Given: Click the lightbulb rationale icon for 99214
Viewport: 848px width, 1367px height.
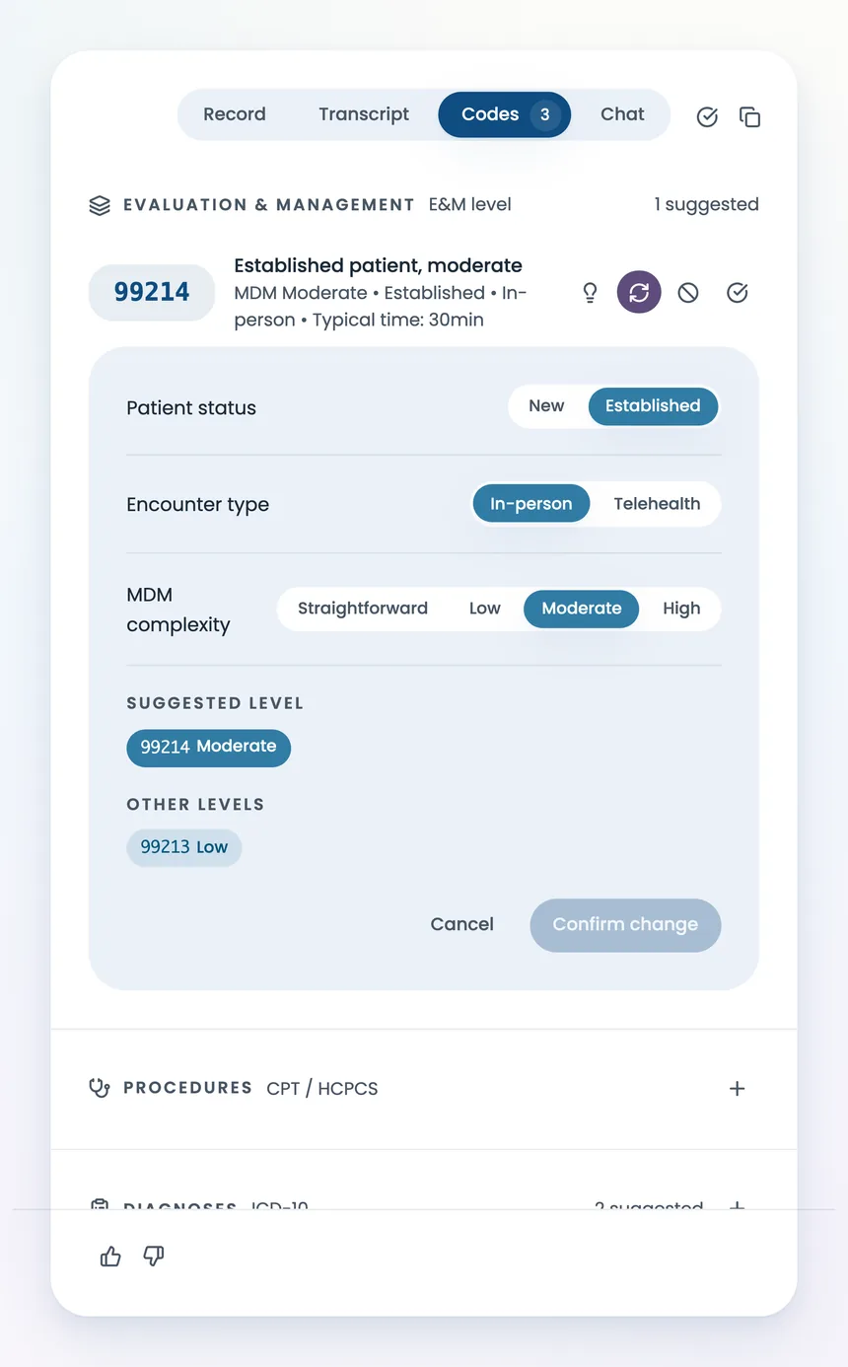Looking at the screenshot, I should click(x=590, y=292).
